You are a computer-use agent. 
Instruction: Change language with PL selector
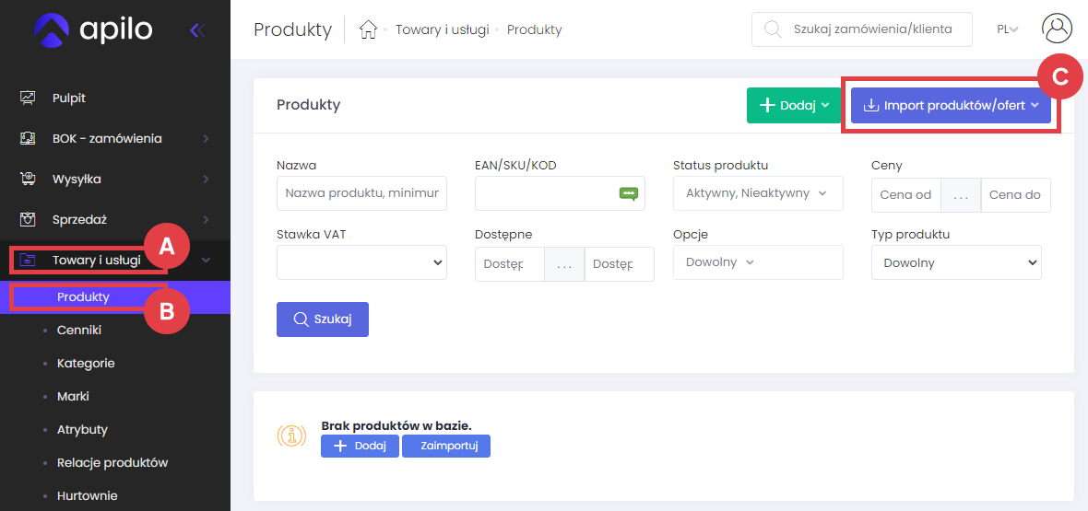point(1007,29)
